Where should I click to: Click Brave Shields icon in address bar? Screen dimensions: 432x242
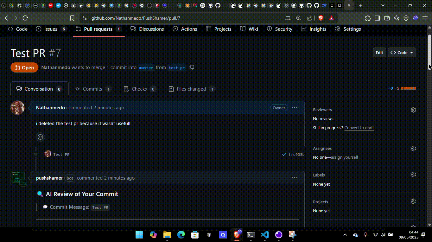(321, 18)
